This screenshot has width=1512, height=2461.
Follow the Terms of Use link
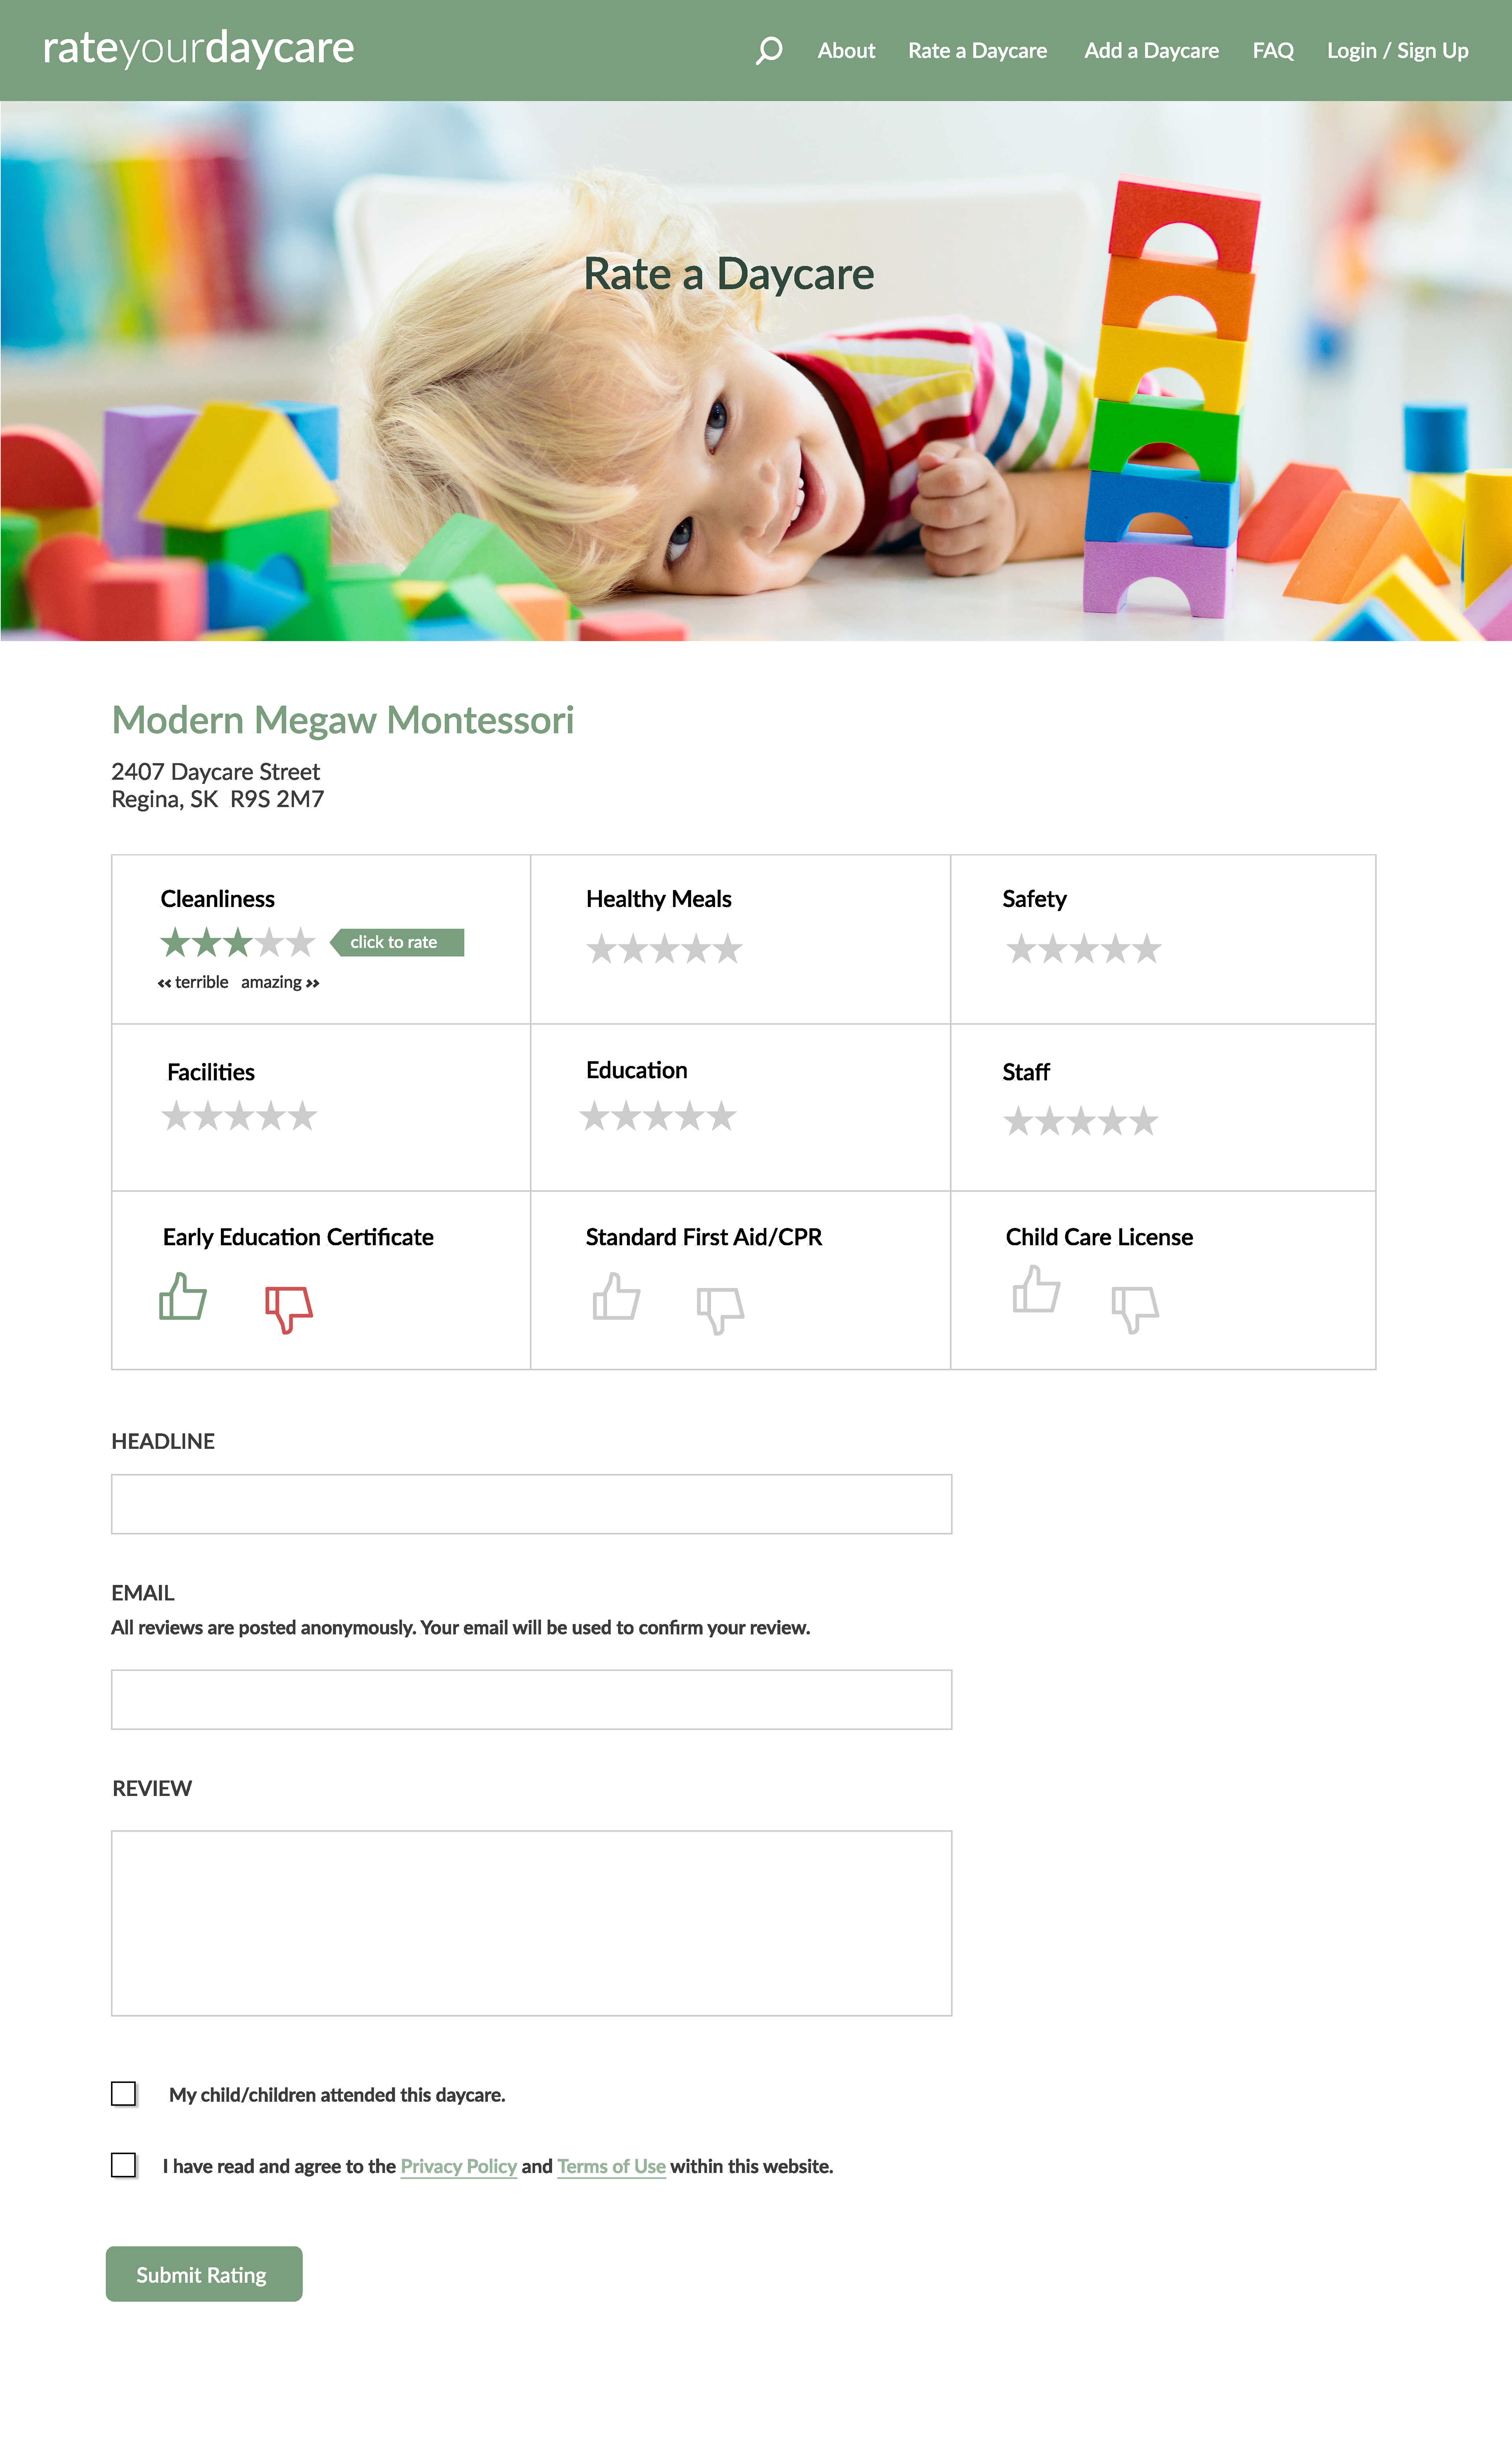pos(611,2166)
